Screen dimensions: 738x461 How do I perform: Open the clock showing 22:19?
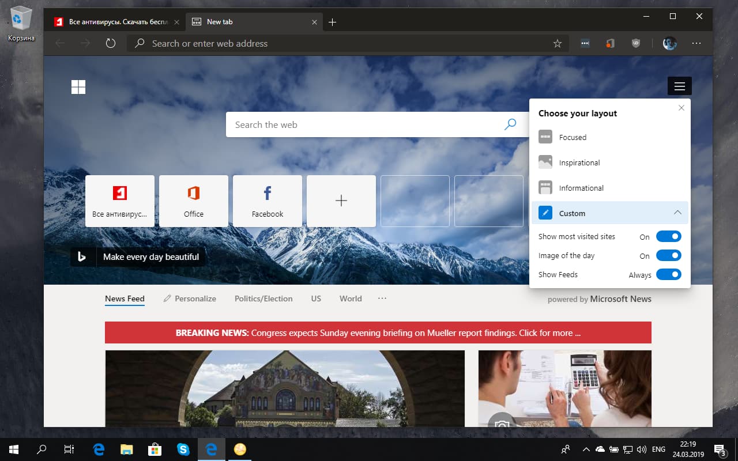point(688,449)
